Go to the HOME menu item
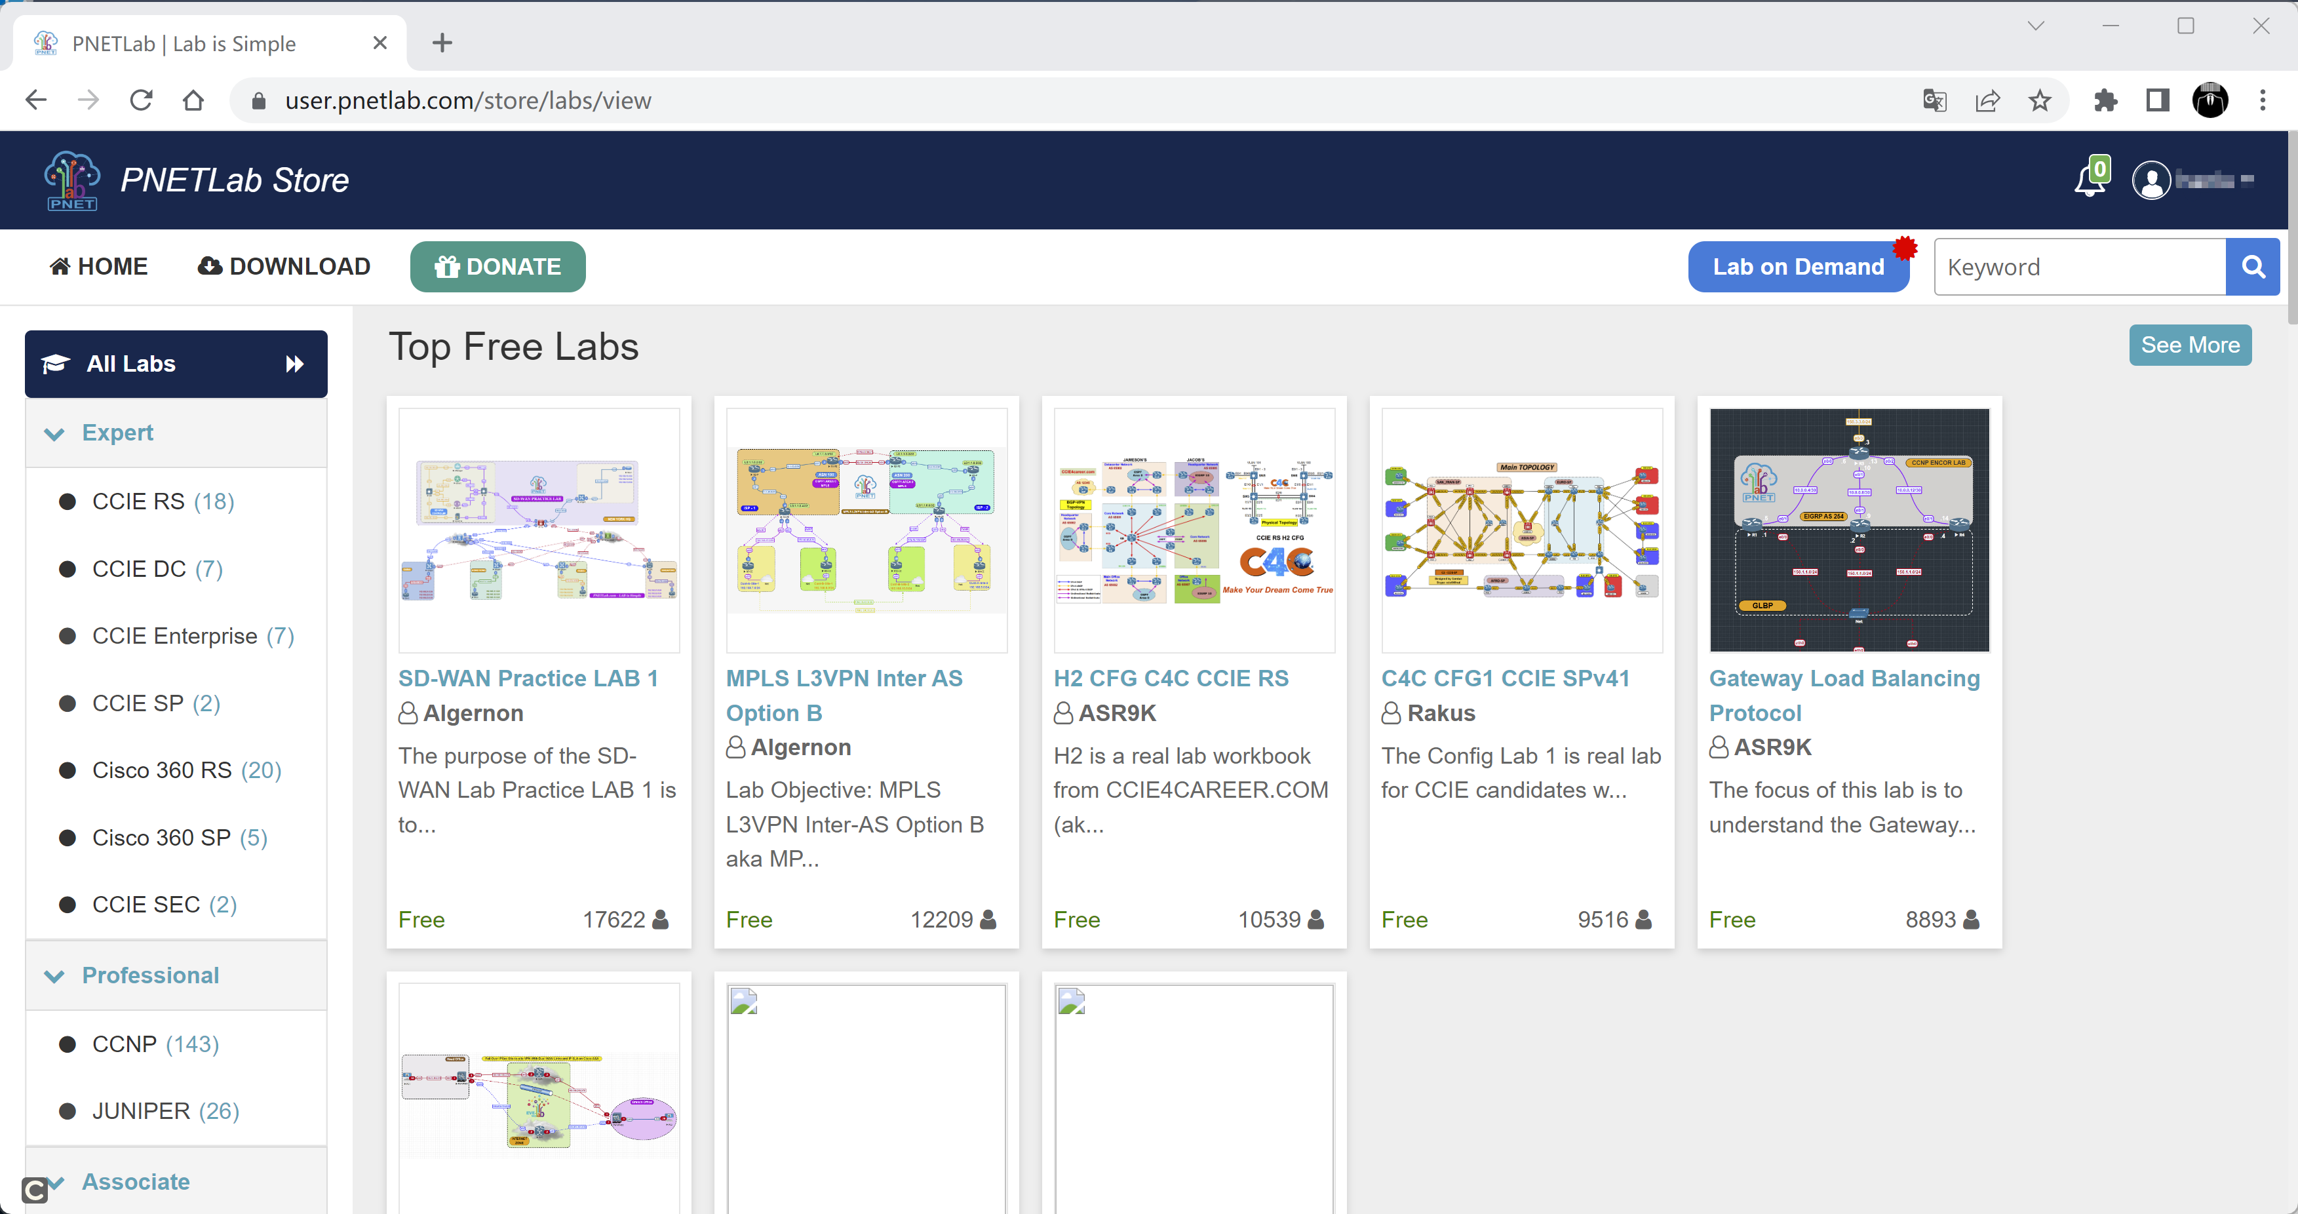The image size is (2298, 1214). pyautogui.click(x=98, y=267)
